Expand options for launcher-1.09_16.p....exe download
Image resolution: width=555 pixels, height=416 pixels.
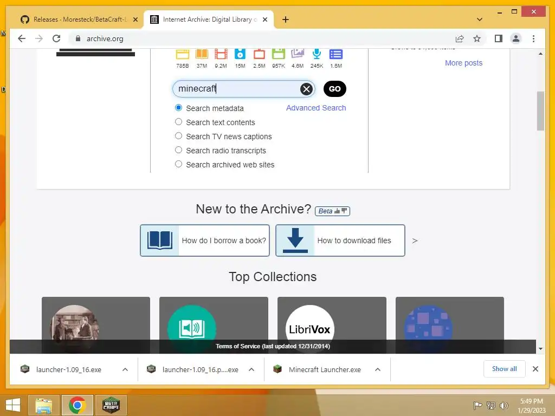coord(251,369)
